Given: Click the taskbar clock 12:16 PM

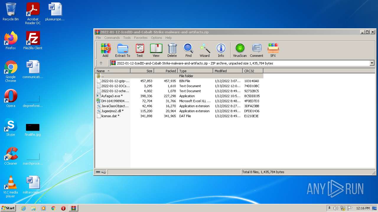Looking at the screenshot, I should pyautogui.click(x=363, y=208).
